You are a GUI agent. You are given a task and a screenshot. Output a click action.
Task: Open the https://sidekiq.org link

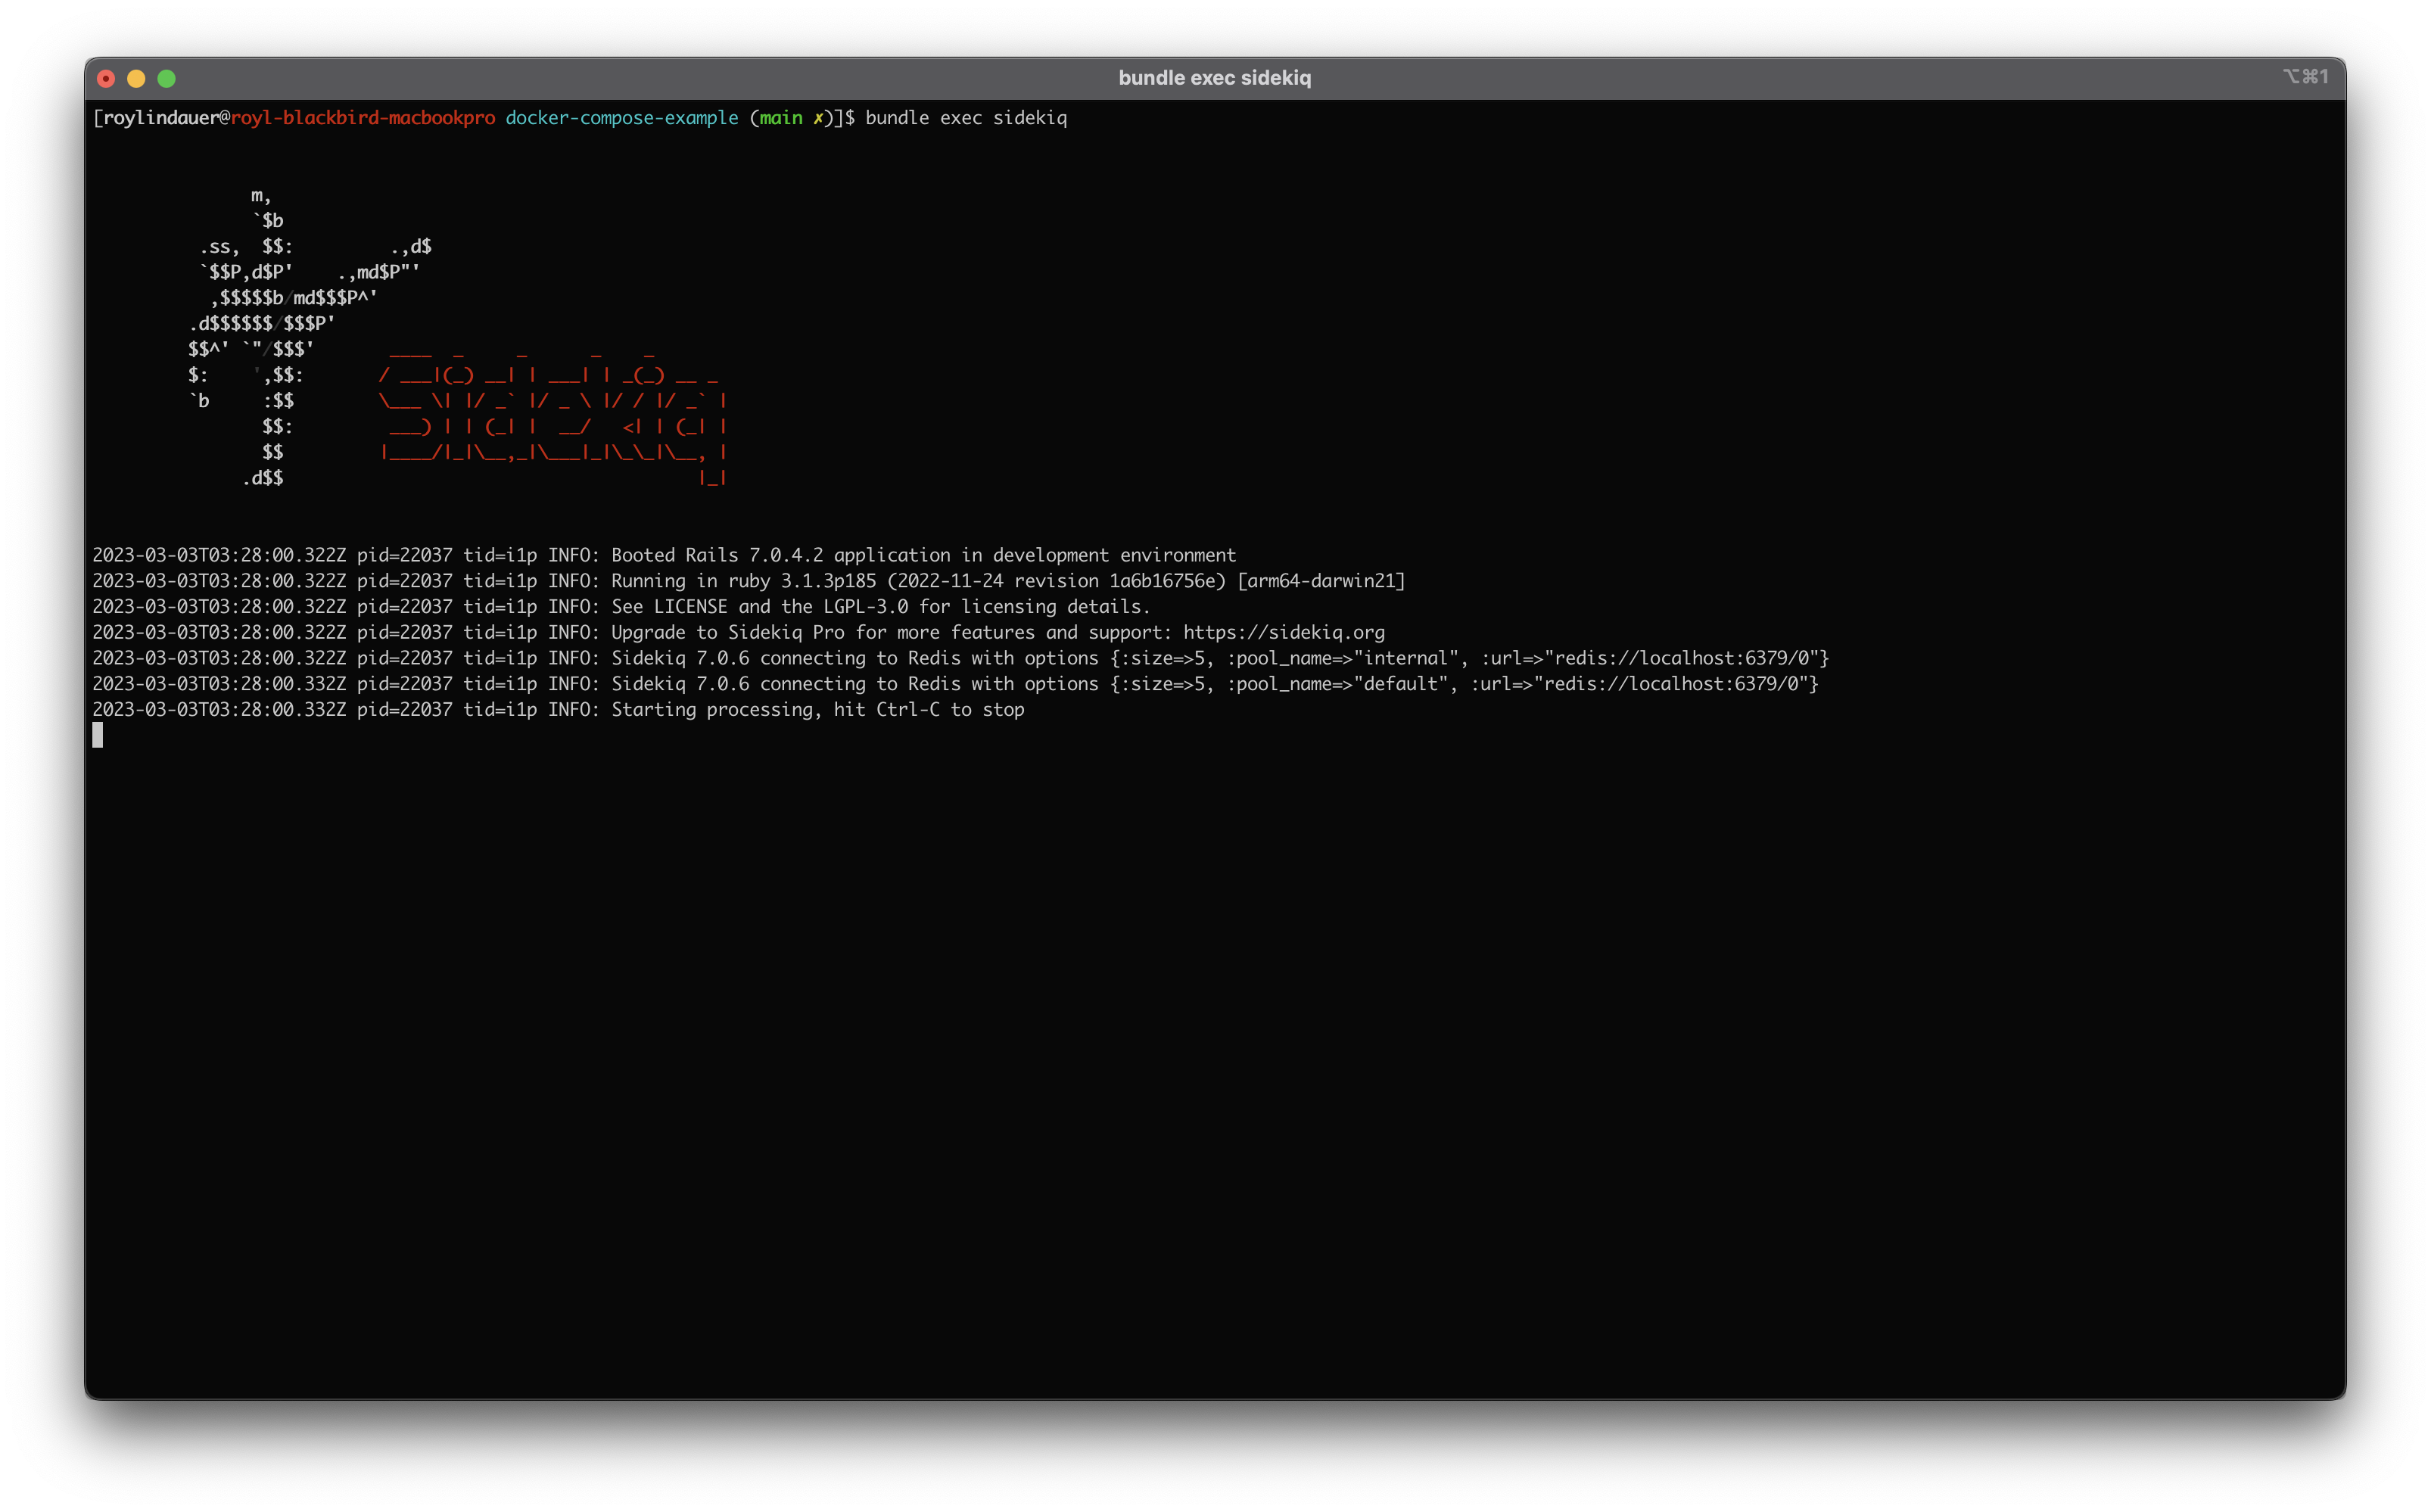1284,633
